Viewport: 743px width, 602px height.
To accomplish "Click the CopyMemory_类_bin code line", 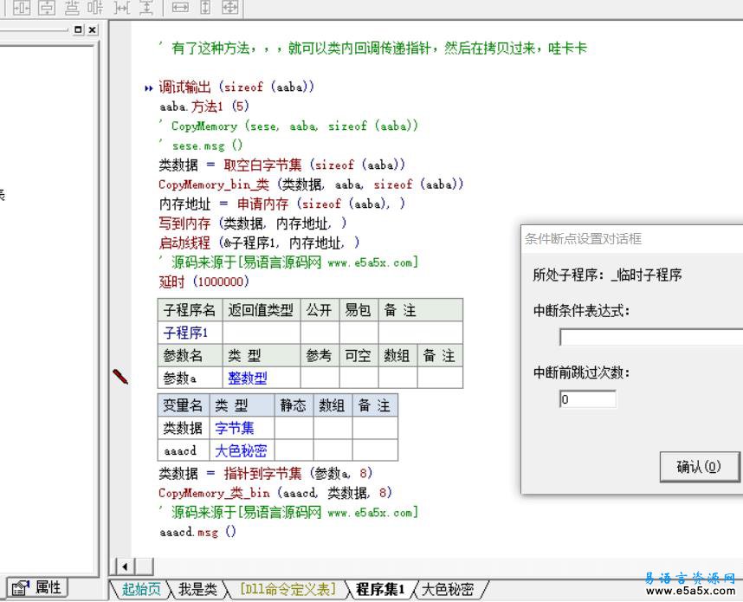I will (275, 493).
